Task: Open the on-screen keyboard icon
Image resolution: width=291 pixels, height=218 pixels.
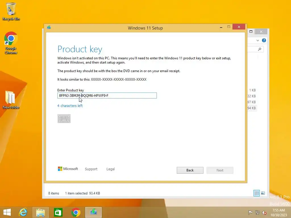Action: [x=64, y=119]
